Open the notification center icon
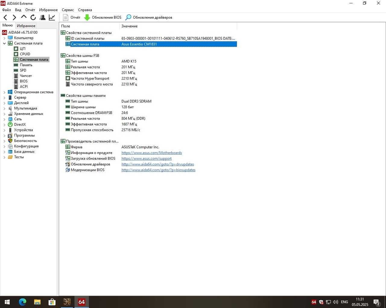The image size is (386, 308). point(377,302)
